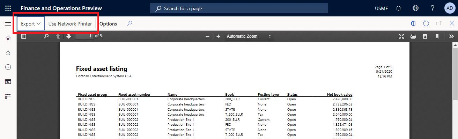This screenshot has height=139, width=458.
Task: Find in document magnifier
Action: 46,36
